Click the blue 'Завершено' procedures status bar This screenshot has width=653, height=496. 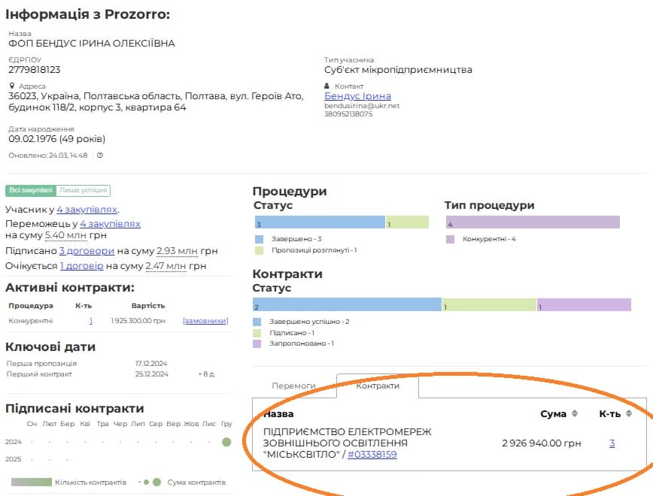coord(320,222)
